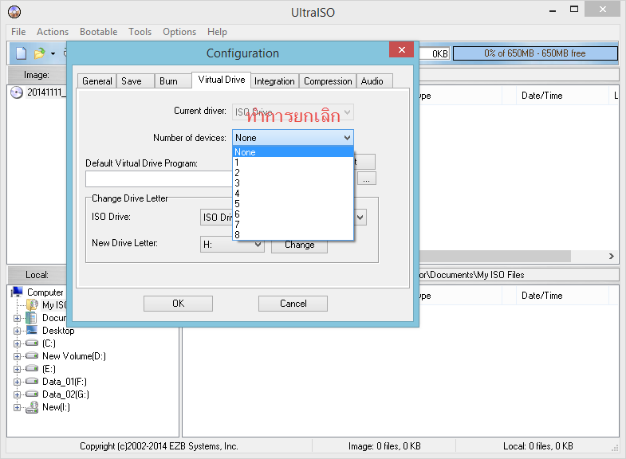This screenshot has height=459, width=626.
Task: Choose 8 in devices list
Action: click(x=293, y=235)
